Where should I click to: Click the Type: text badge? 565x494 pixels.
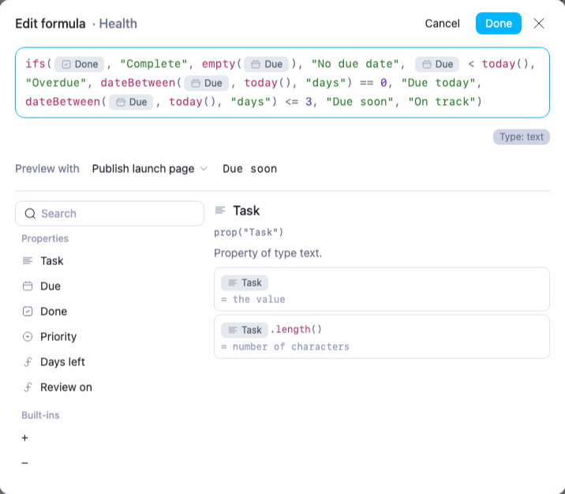[521, 137]
